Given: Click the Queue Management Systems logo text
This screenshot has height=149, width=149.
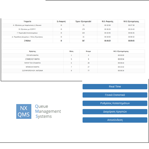Looking at the screenshot, I should coord(48,111).
